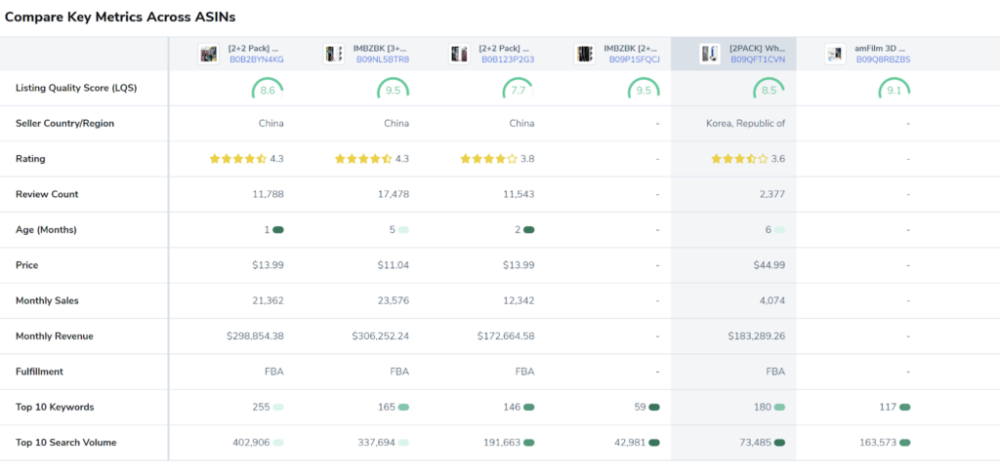Click the dark green pill beside age 1
Viewport: 1000px width, 471px height.
pos(278,230)
